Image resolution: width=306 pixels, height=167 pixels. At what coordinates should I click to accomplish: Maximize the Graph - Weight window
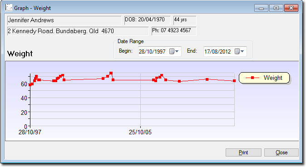pos(276,8)
